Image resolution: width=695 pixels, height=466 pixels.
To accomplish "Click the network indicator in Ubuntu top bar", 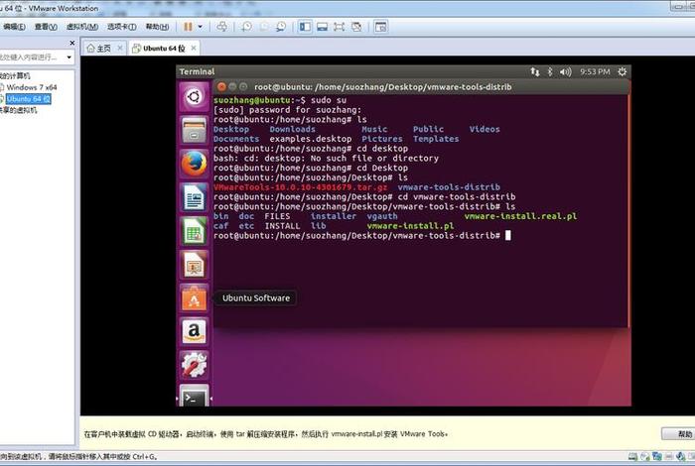I will click(x=535, y=71).
